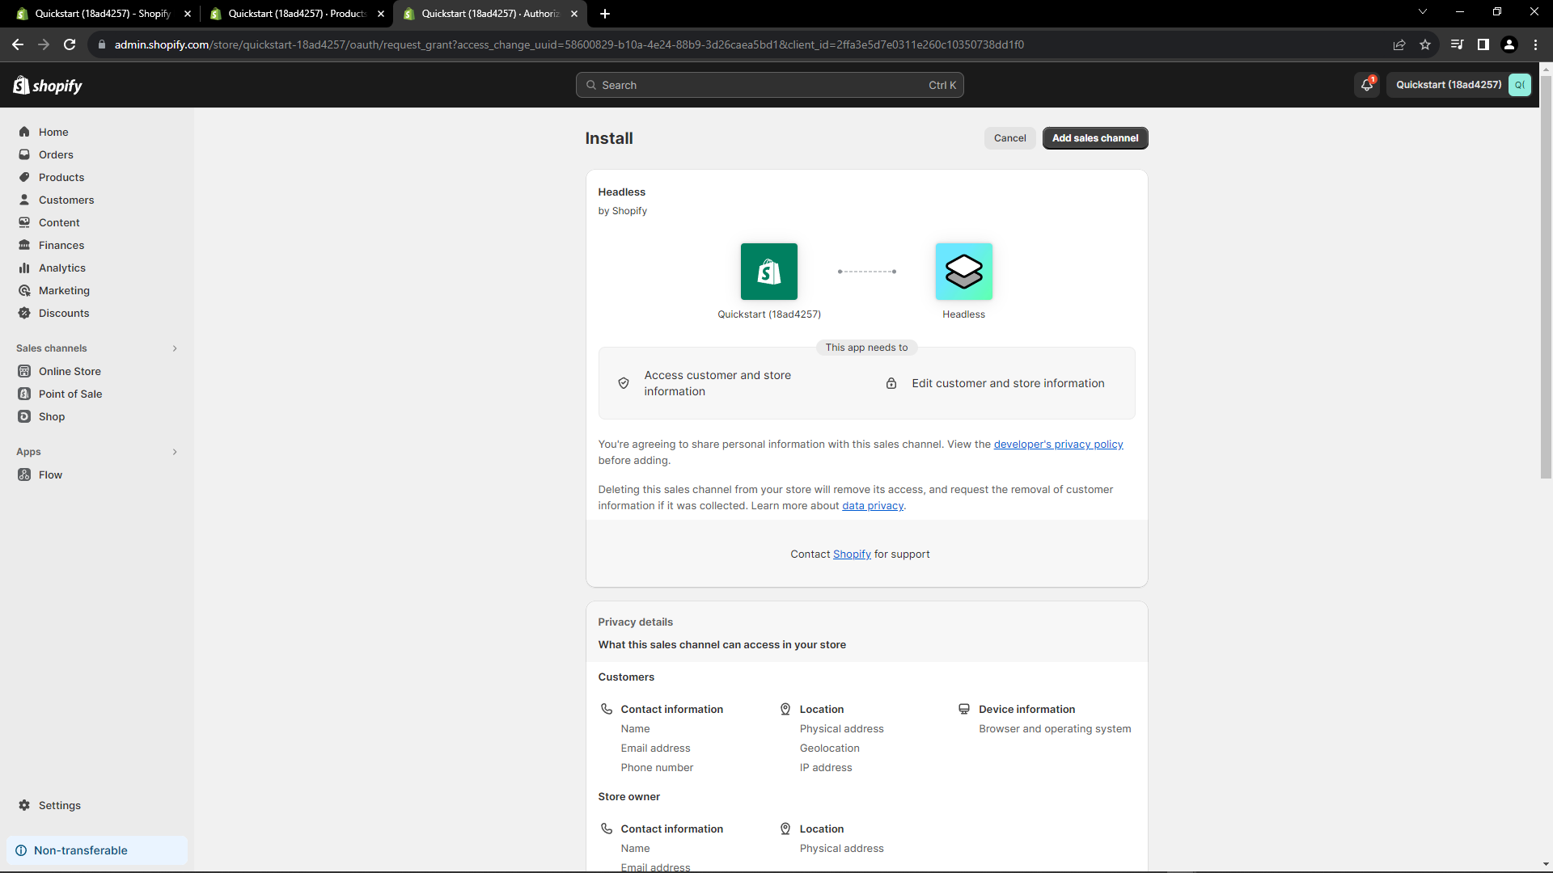
Task: Open the Chrome three-dot menu
Action: click(x=1535, y=44)
